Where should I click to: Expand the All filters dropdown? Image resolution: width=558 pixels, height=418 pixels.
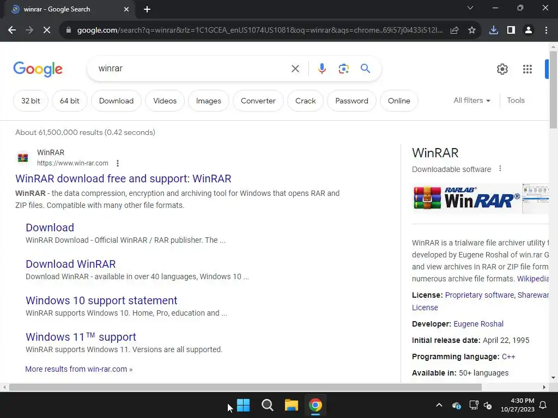click(472, 101)
